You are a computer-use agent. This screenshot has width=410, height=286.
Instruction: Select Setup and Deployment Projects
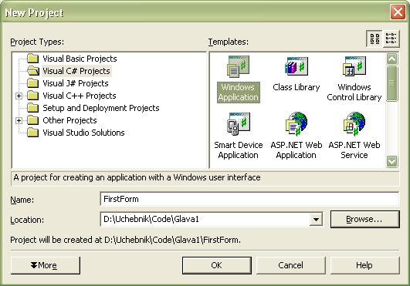(93, 108)
